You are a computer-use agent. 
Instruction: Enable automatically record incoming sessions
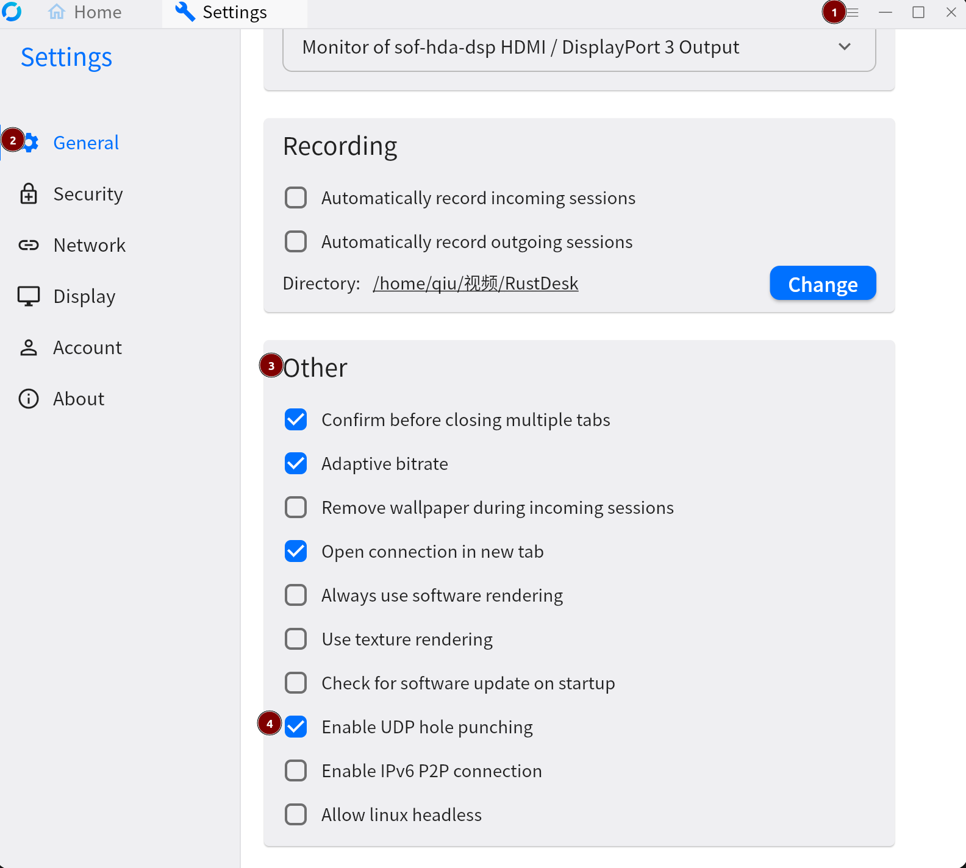pos(296,197)
